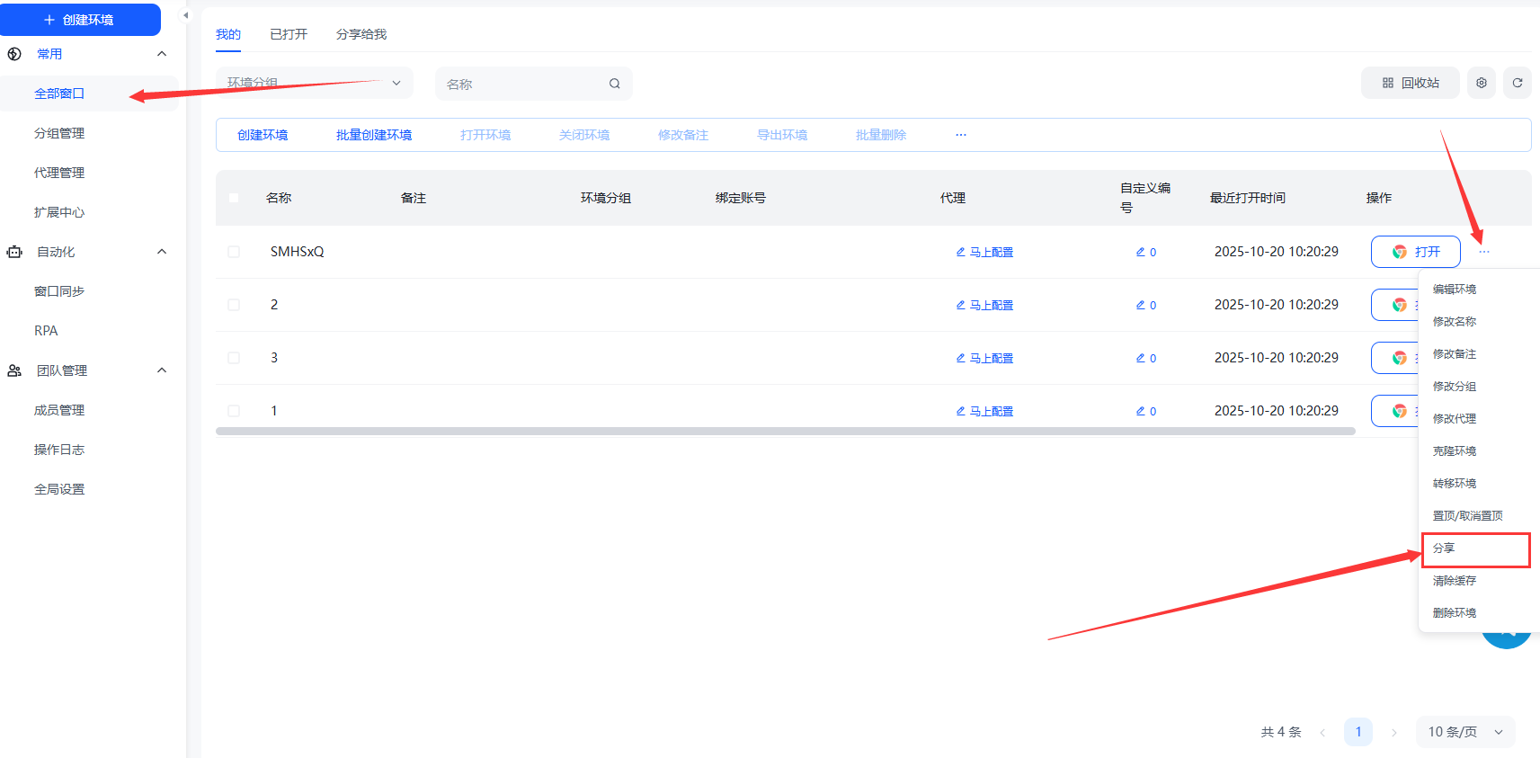Click the settings gear icon near recycle bin

(1481, 83)
